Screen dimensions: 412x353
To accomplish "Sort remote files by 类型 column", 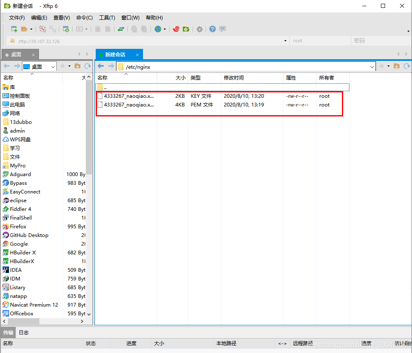I will pyautogui.click(x=204, y=78).
